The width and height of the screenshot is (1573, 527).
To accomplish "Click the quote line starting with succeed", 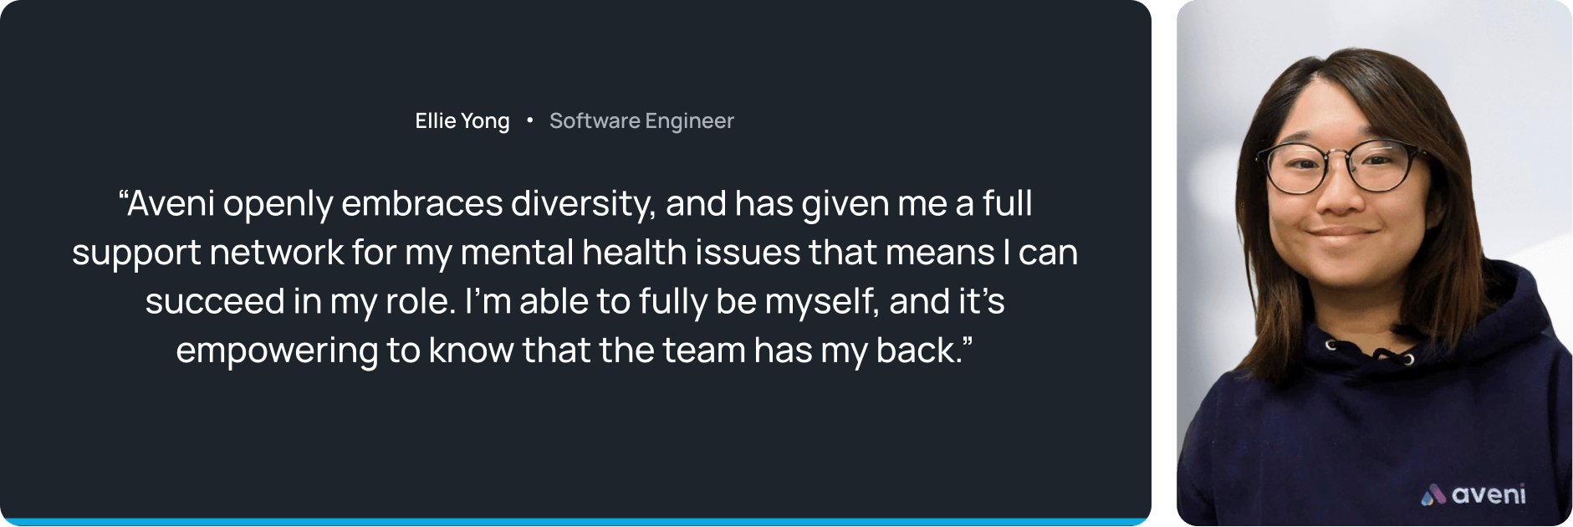I will pyautogui.click(x=575, y=302).
